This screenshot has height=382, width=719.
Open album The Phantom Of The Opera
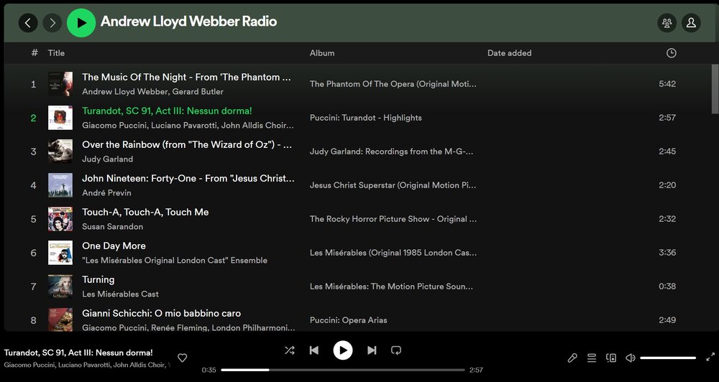393,84
